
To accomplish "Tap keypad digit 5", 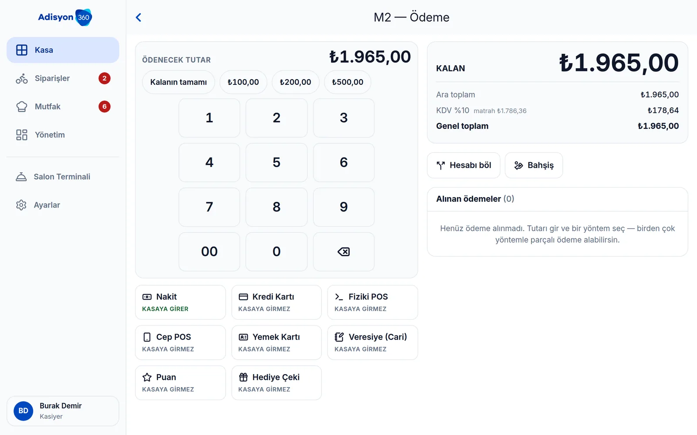I will coord(277,162).
